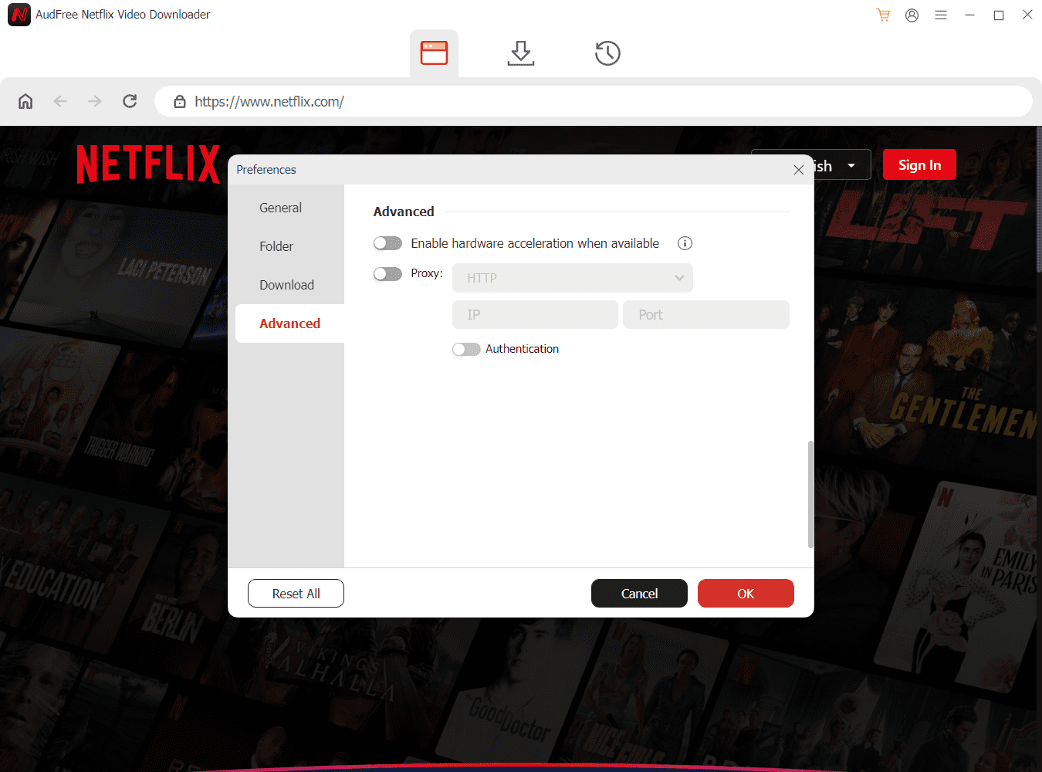
Task: Close the AudFree application window
Action: [1027, 15]
